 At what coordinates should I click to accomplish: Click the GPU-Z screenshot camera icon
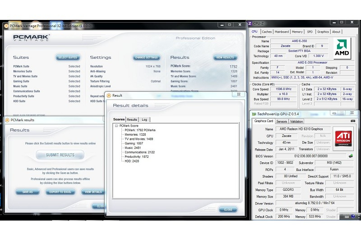pyautogui.click(x=352, y=121)
